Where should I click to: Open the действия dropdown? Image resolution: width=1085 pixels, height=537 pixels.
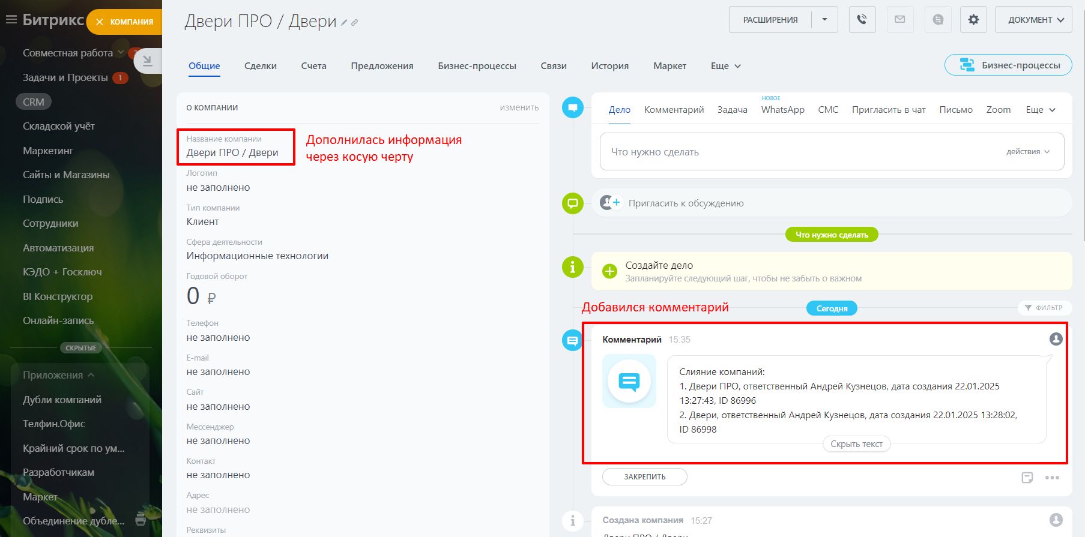pos(1028,152)
